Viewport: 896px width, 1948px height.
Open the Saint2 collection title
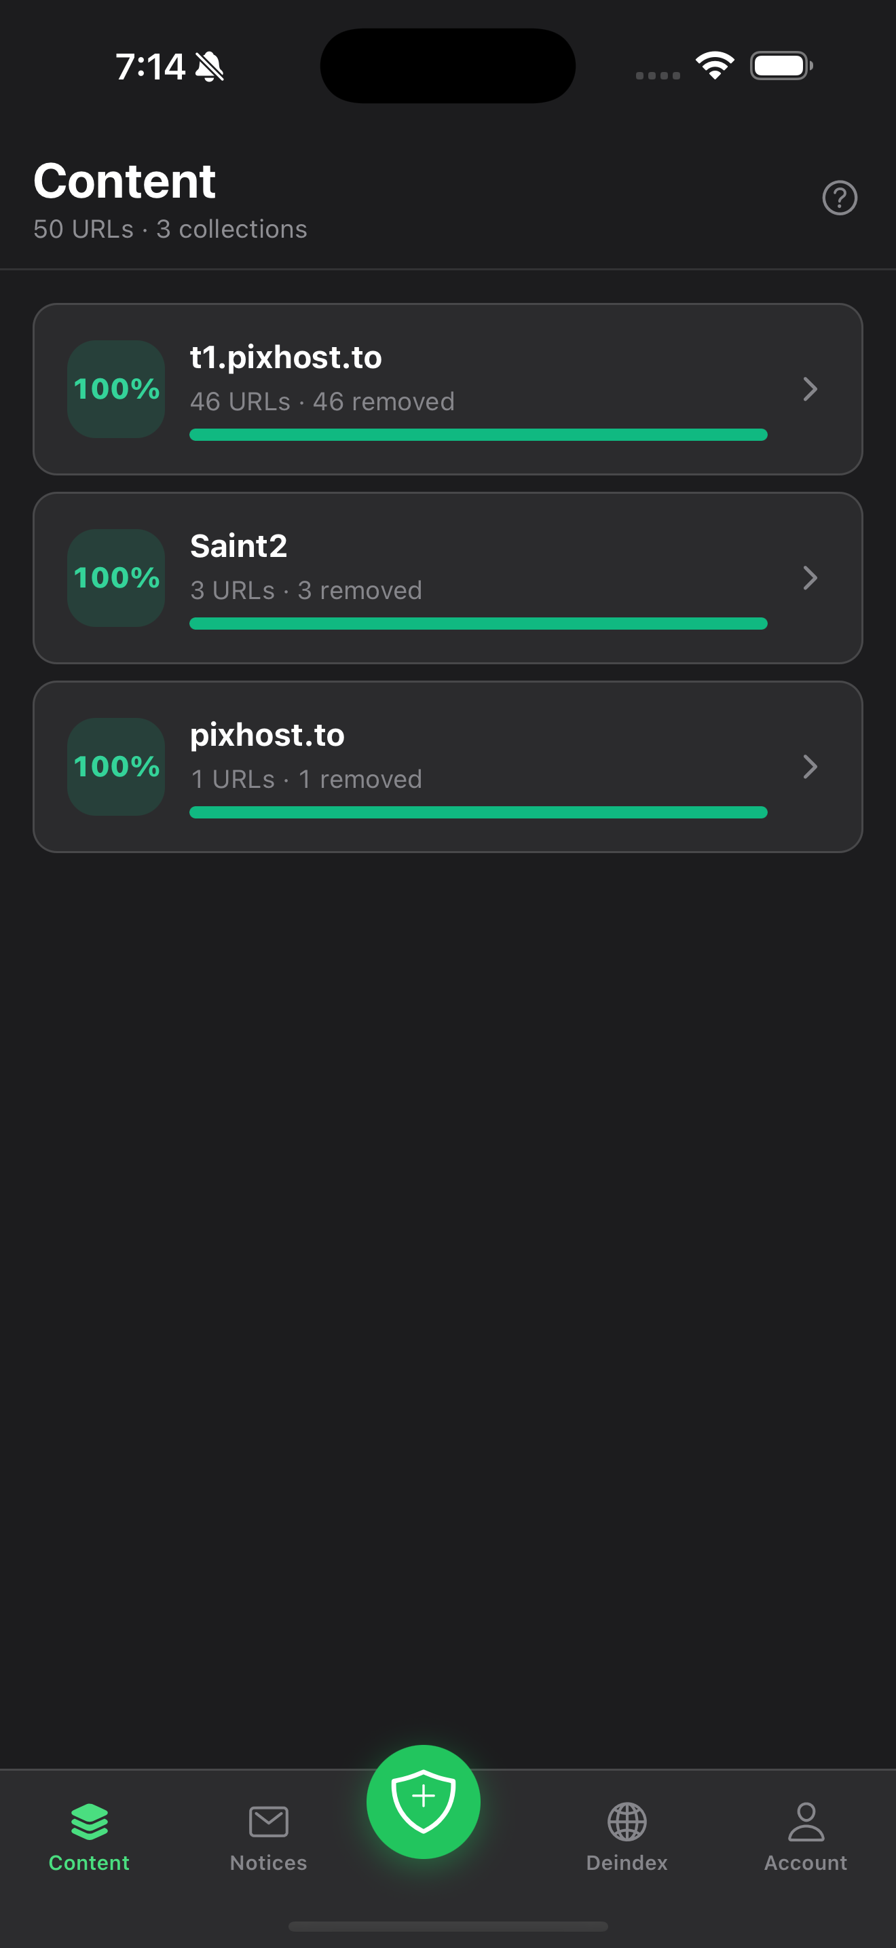239,546
